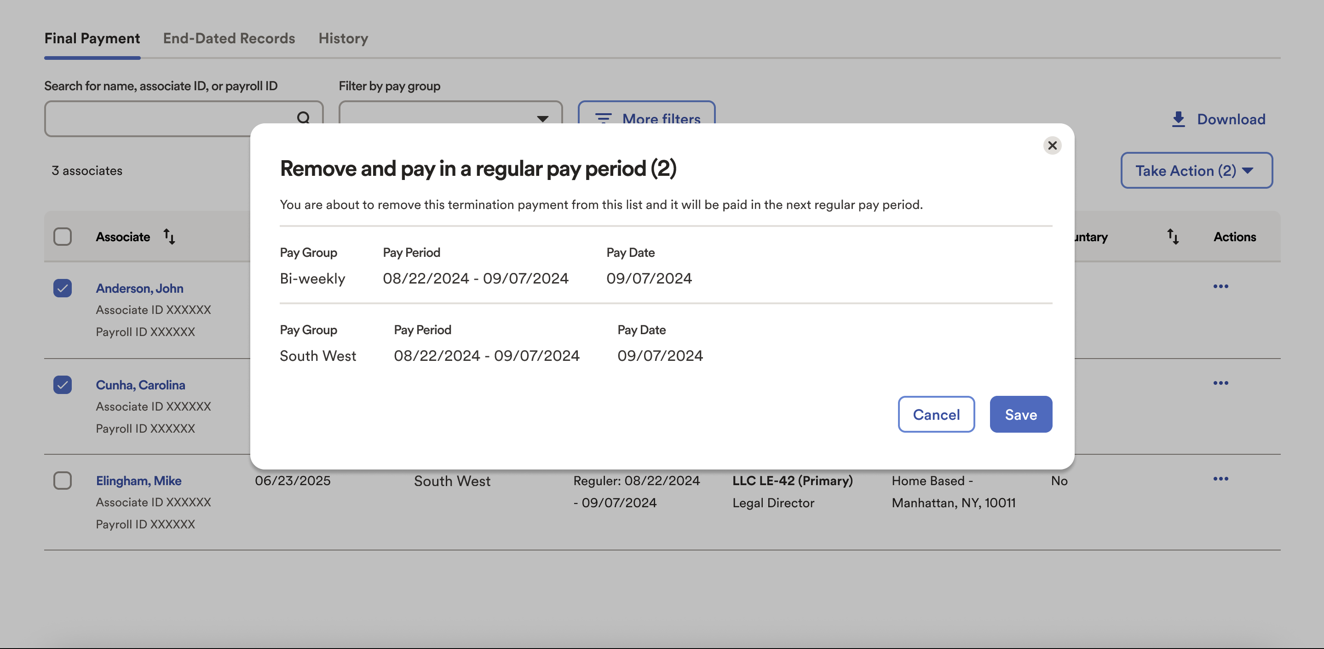This screenshot has width=1324, height=649.
Task: Expand the Take Action (2) dropdown
Action: 1196,170
